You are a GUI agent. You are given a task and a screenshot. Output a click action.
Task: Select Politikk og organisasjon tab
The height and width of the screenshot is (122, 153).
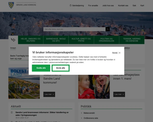[106, 40]
